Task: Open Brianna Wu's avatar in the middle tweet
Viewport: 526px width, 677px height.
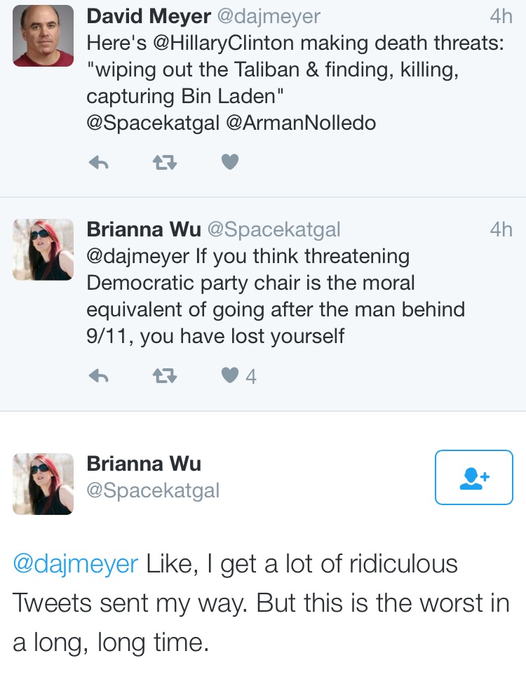Action: pos(43,250)
